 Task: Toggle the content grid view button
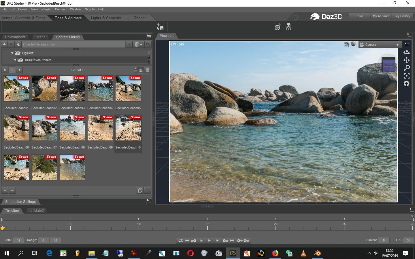(141, 70)
